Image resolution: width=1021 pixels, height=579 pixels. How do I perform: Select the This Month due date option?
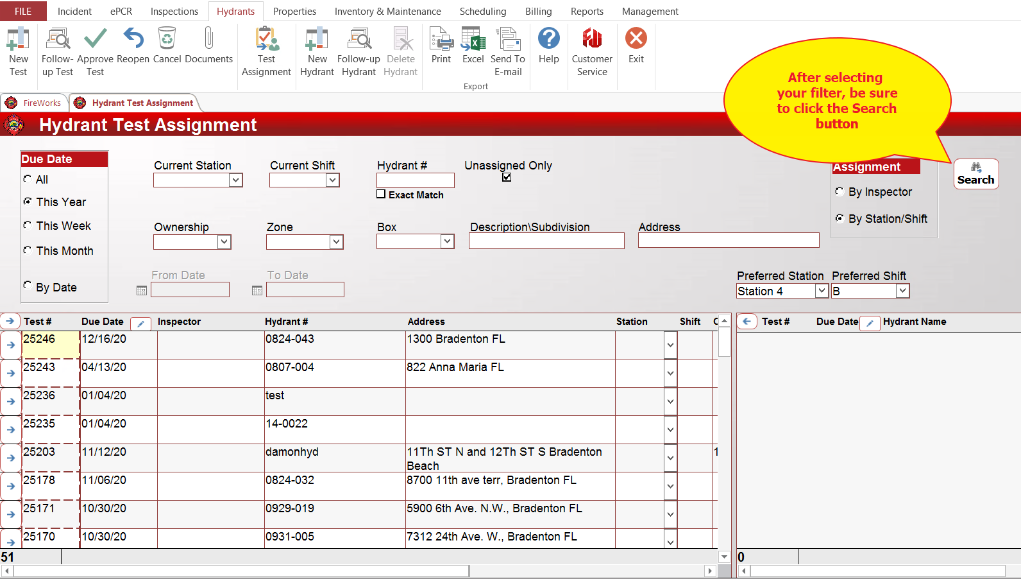(x=28, y=250)
